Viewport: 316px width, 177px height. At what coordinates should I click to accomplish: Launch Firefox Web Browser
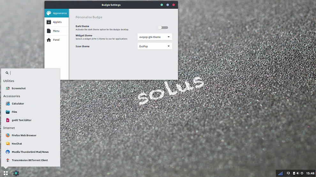(x=31, y=135)
